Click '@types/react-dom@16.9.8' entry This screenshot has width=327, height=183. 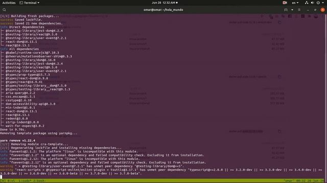pos(27,78)
